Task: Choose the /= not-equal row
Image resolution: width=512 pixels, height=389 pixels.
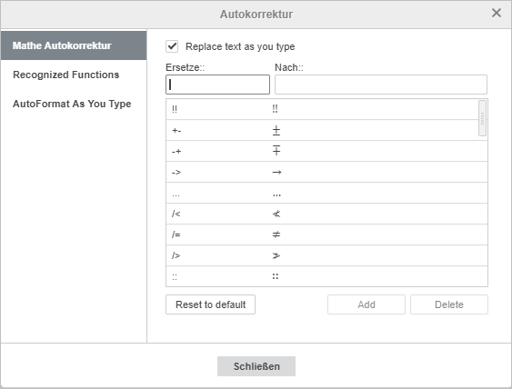Action: (x=326, y=234)
